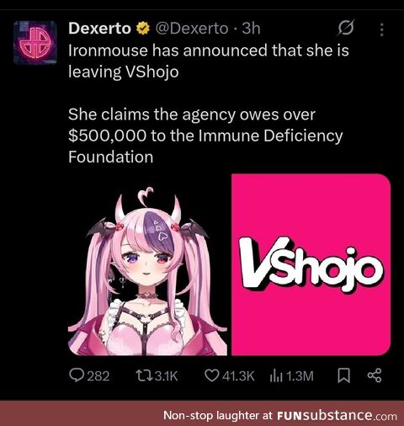Open the 3h timestamp link
The width and height of the screenshot is (404, 426).
point(251,29)
